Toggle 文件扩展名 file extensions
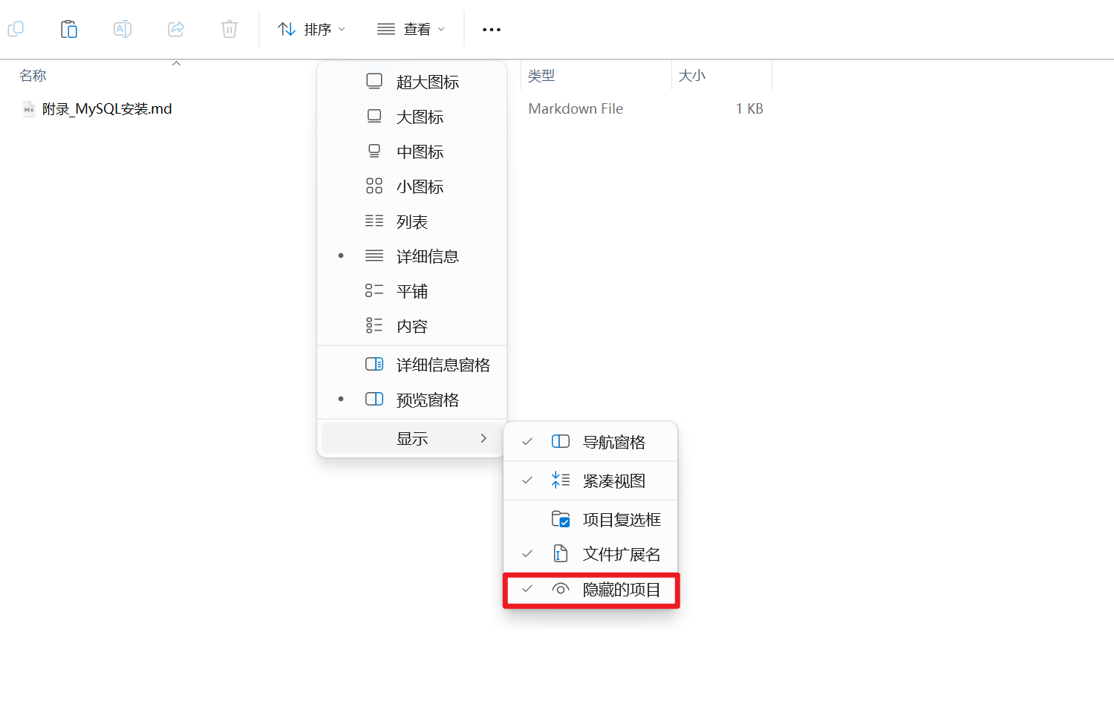Image resolution: width=1114 pixels, height=710 pixels. (x=591, y=554)
